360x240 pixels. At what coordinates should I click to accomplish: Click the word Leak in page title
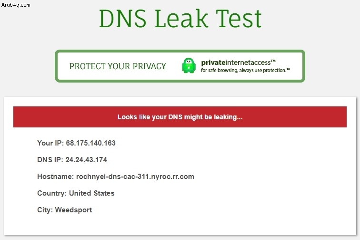click(x=181, y=19)
